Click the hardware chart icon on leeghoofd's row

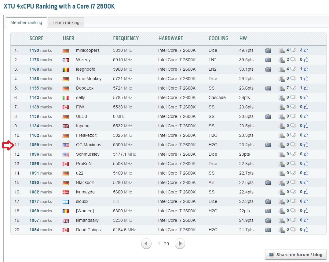[x=282, y=69]
